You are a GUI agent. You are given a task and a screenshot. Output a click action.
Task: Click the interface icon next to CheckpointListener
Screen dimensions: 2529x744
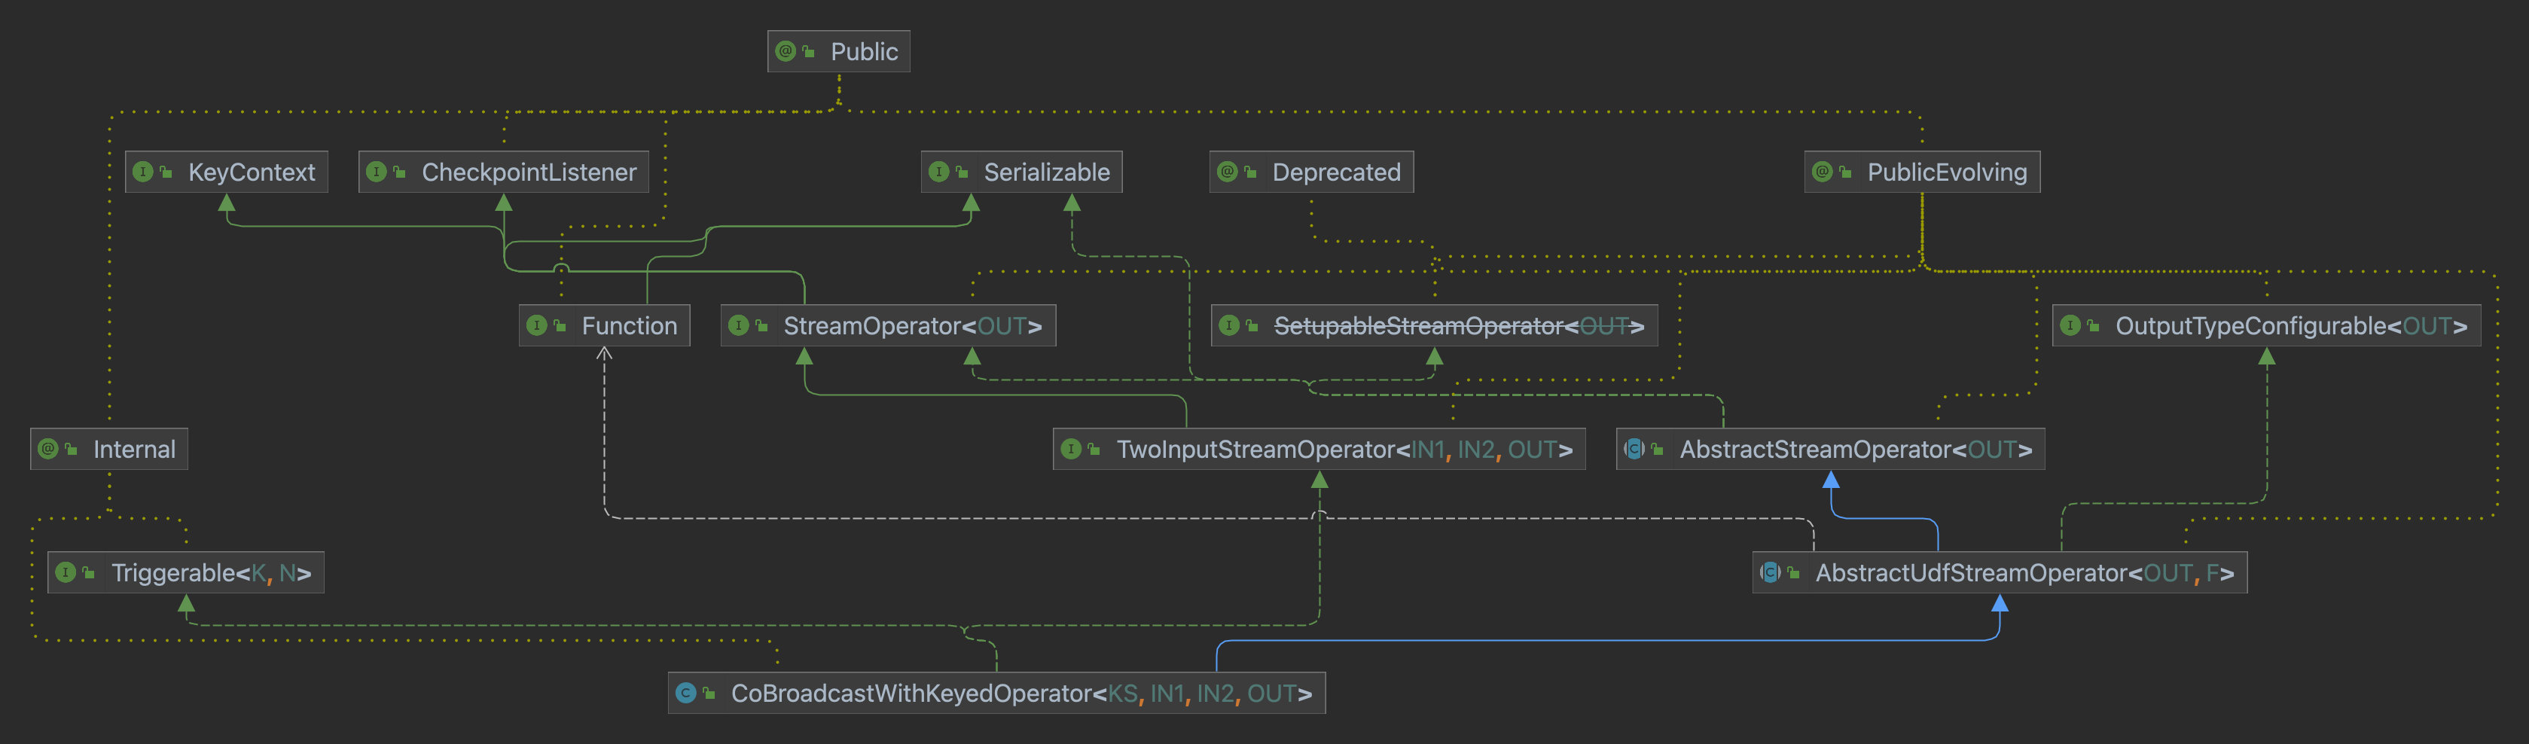[376, 172]
